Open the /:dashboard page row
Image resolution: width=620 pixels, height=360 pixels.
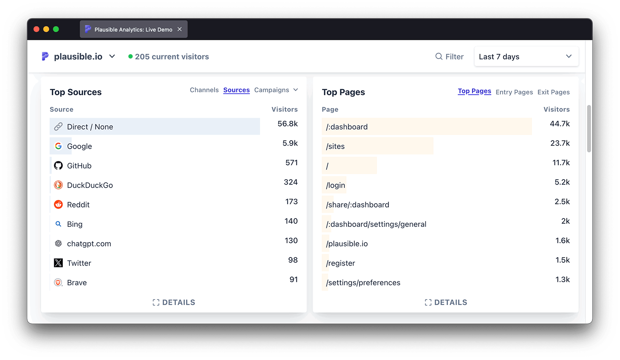(x=347, y=127)
